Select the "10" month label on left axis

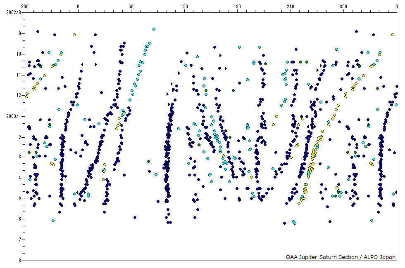point(19,54)
